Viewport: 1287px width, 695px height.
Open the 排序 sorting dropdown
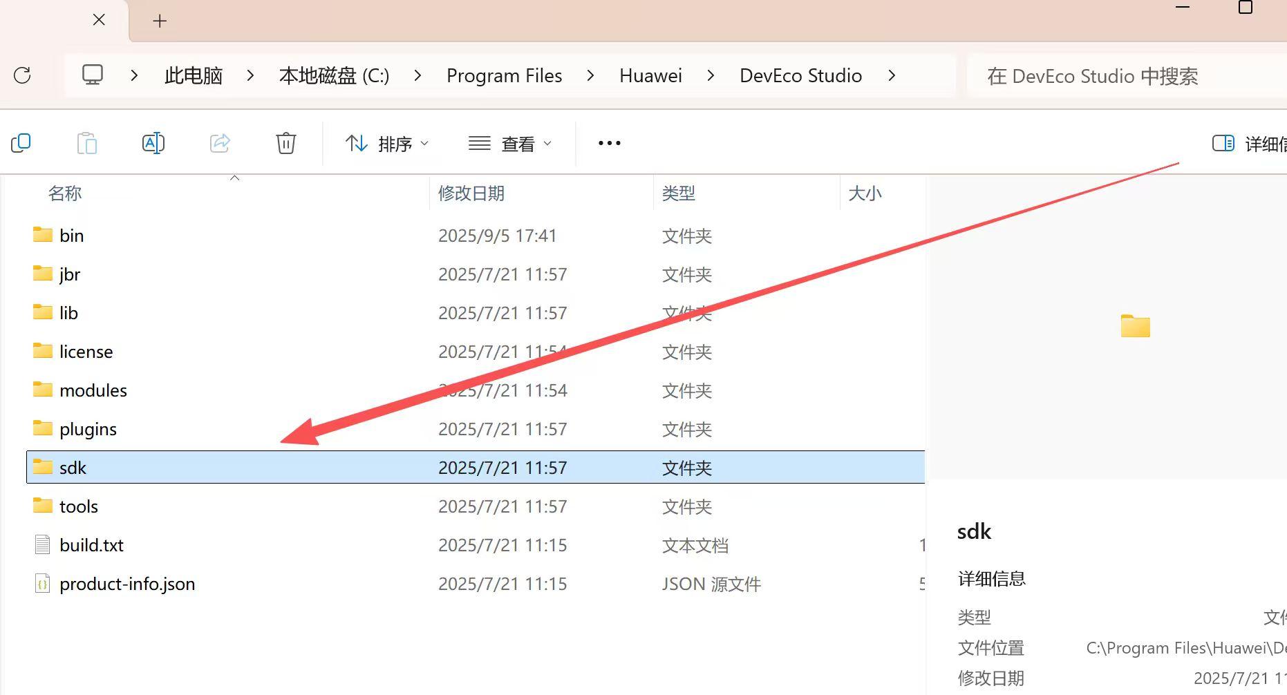(x=387, y=143)
